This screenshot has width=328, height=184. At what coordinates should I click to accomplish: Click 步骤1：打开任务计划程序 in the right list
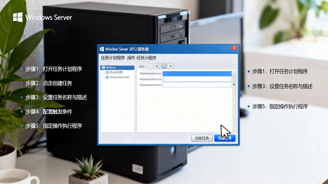[280, 72]
